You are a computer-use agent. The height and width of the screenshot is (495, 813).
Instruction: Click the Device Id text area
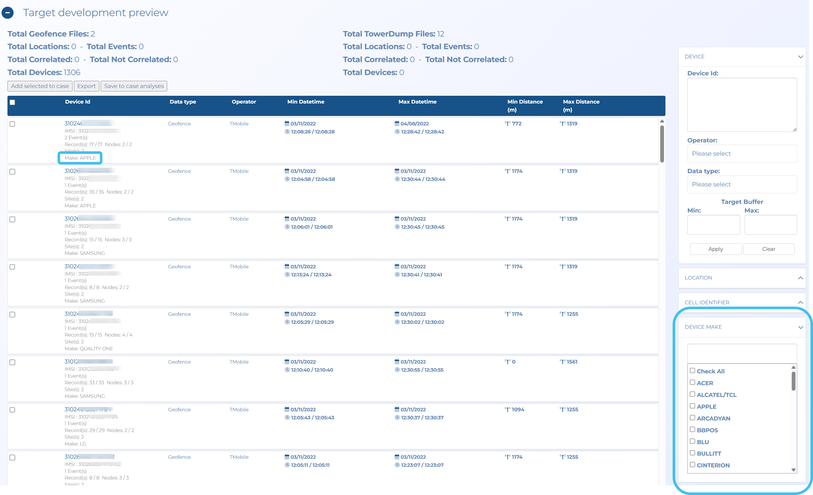tap(741, 104)
